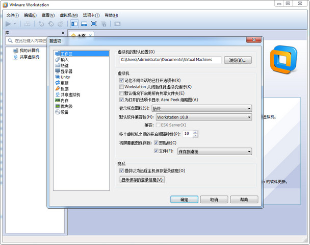Open the 默认软件兼容性 Workstation 10.0 dropdown
Viewport: 310px width, 245px height.
[x=204, y=117]
